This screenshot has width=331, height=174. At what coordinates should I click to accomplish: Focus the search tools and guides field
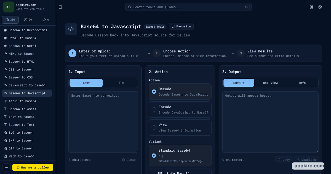(x=188, y=7)
